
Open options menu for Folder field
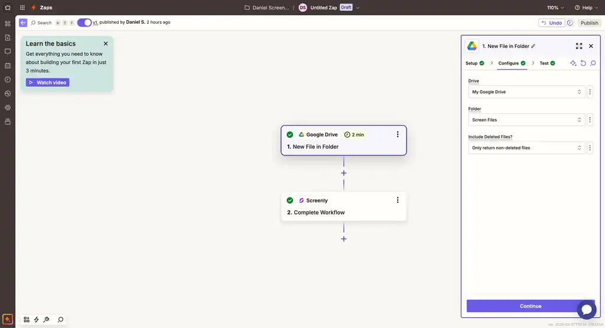pos(590,120)
